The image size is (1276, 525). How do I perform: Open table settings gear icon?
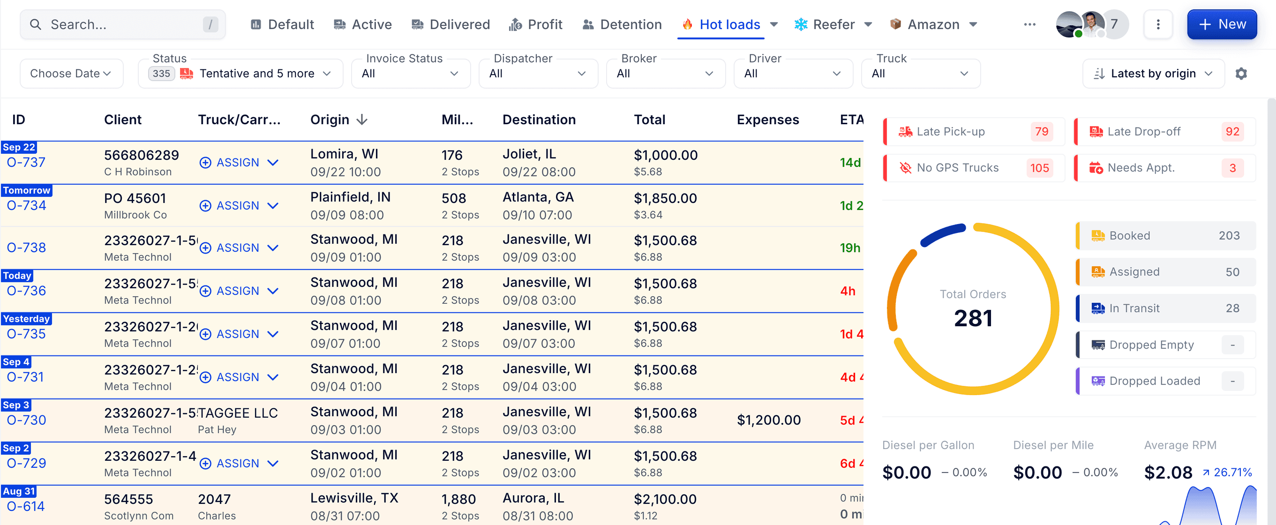(x=1241, y=74)
